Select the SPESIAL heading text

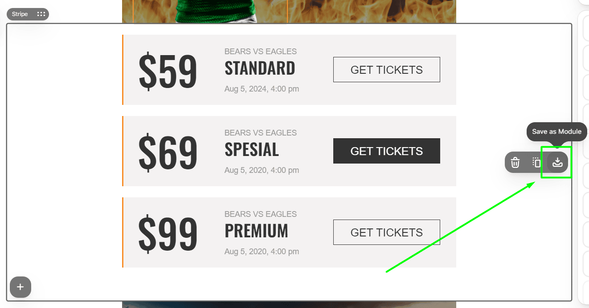pos(252,150)
